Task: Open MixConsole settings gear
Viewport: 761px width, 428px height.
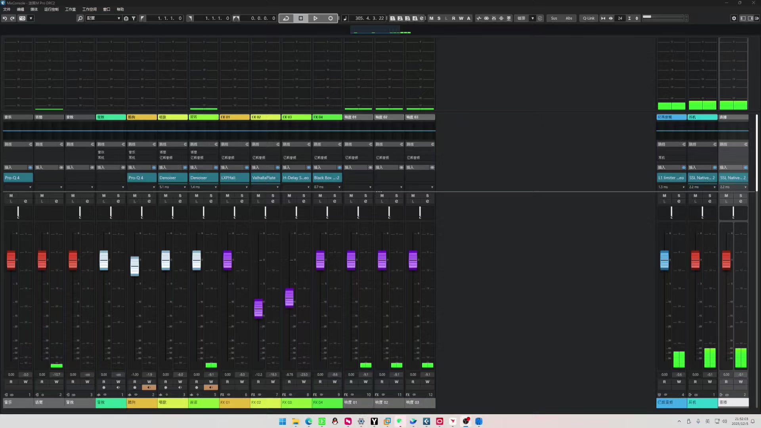Action: [734, 18]
